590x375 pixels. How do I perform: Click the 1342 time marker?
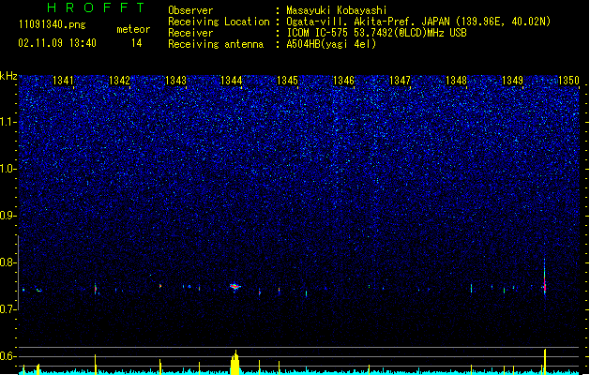(119, 81)
